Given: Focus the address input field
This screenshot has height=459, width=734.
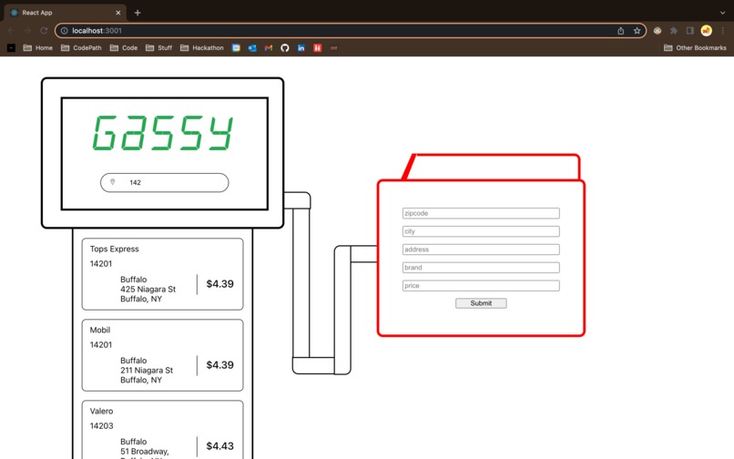Looking at the screenshot, I should (x=481, y=250).
